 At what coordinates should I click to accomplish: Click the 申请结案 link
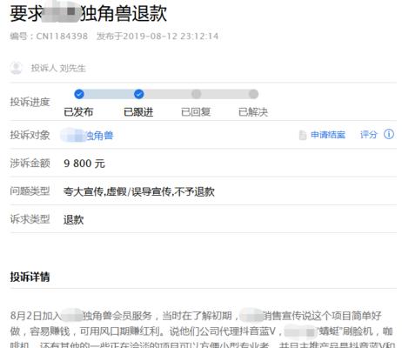(328, 135)
